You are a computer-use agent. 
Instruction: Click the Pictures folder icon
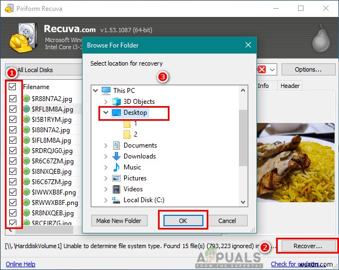click(116, 178)
